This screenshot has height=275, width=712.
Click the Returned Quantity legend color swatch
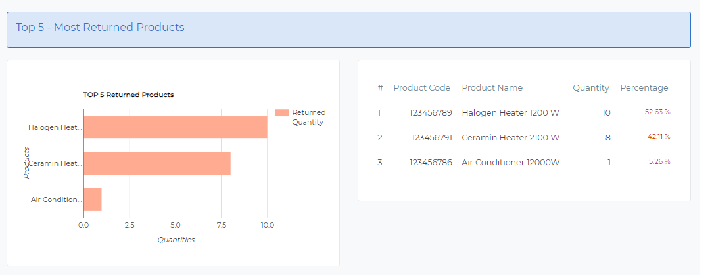point(281,113)
